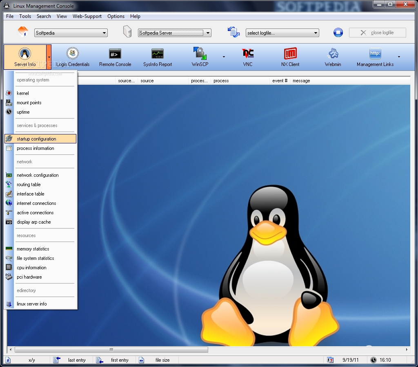418x367 pixels.
Task: Click the server tower icon
Action: 127,31
